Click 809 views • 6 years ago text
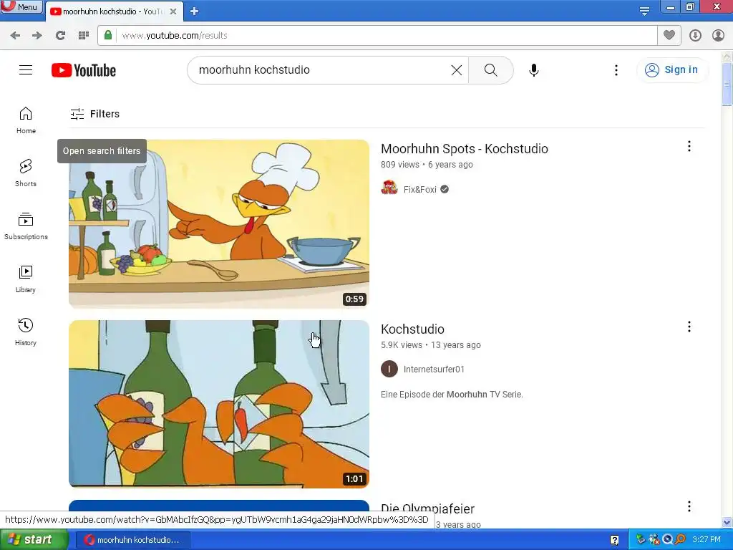 tap(427, 165)
